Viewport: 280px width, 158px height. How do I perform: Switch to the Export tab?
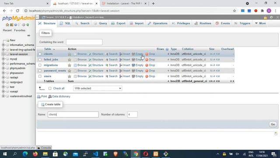[x=118, y=23]
